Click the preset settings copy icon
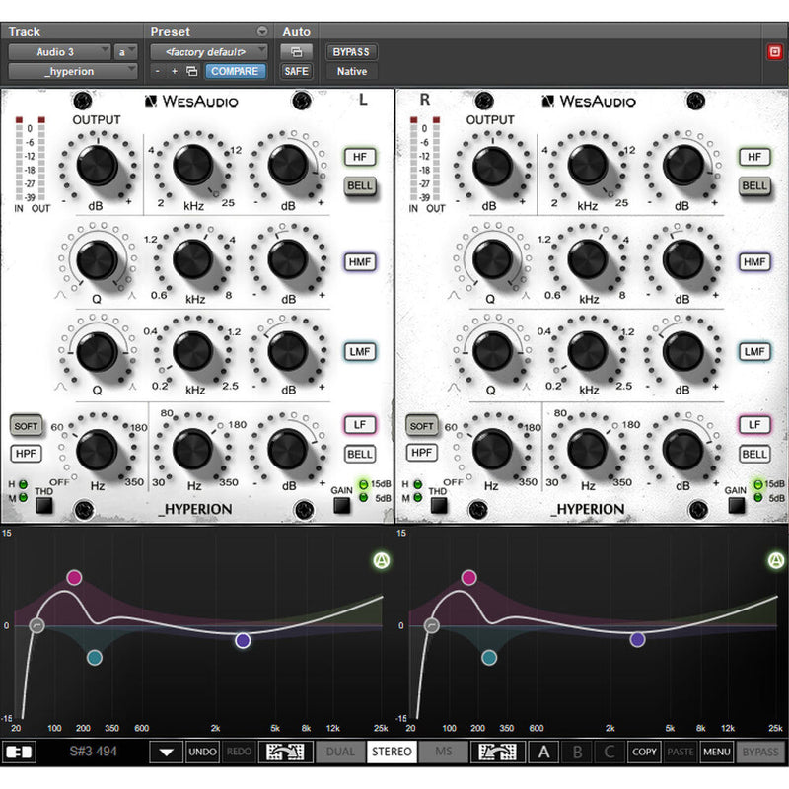 [192, 71]
